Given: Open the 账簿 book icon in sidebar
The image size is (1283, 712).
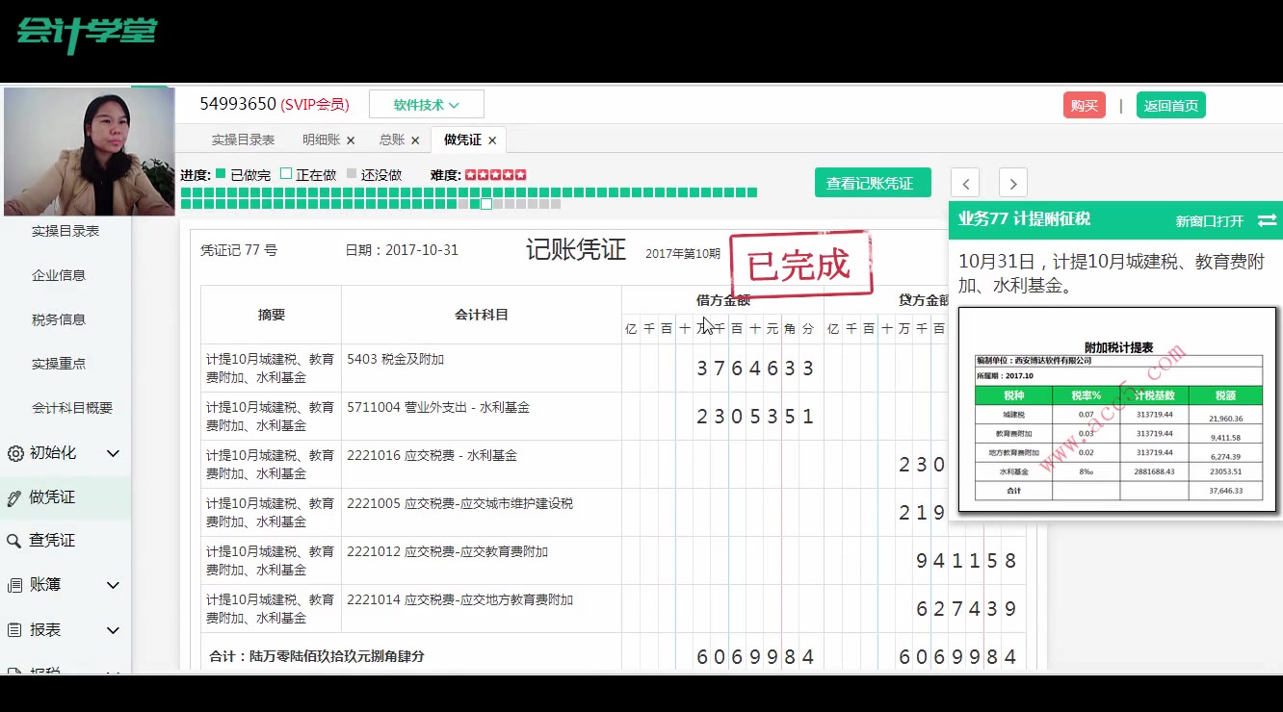Looking at the screenshot, I should (x=16, y=584).
